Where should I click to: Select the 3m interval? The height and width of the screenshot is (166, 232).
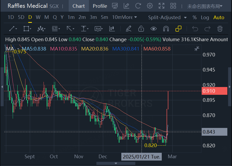pos(93,17)
